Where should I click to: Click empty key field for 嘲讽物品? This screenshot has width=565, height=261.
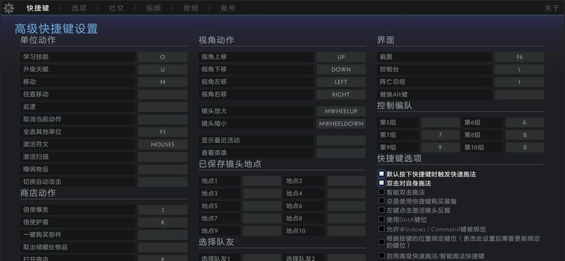coord(162,170)
